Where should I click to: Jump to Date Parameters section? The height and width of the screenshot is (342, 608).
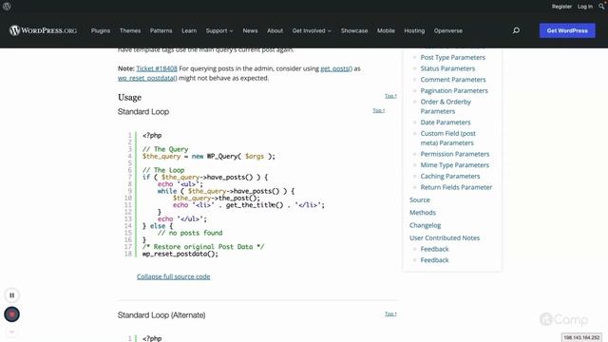[x=446, y=123]
